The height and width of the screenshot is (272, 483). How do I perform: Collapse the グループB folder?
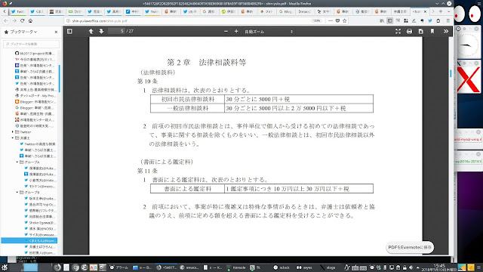pyautogui.click(x=17, y=192)
